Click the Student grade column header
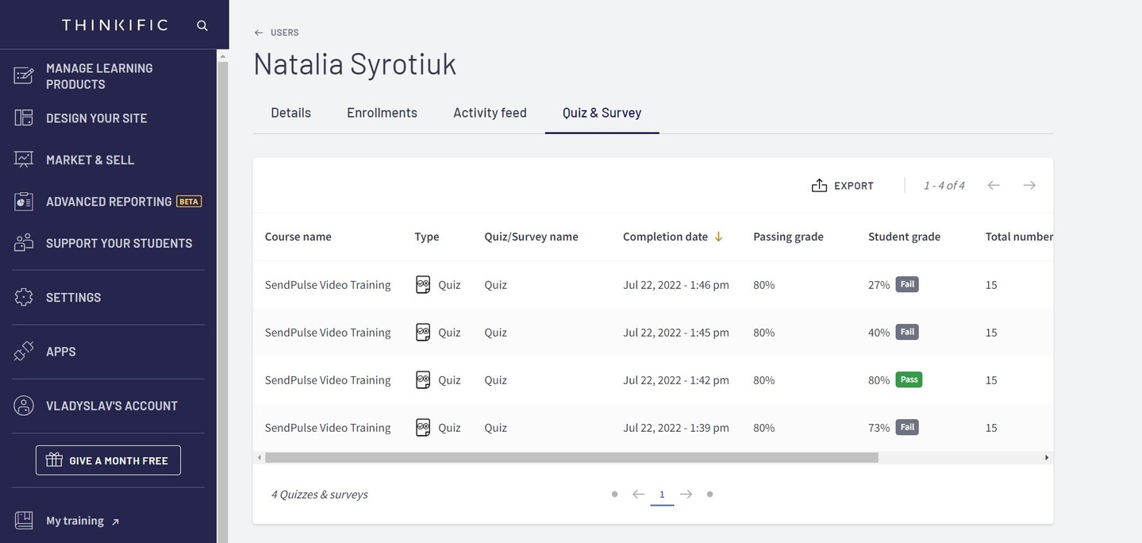Image resolution: width=1142 pixels, height=543 pixels. (x=904, y=237)
